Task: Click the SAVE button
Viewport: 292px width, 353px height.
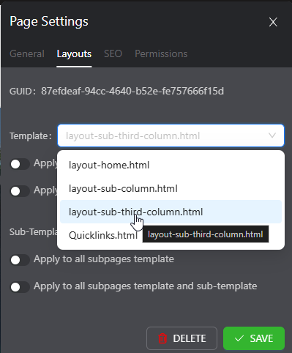Action: (x=254, y=338)
